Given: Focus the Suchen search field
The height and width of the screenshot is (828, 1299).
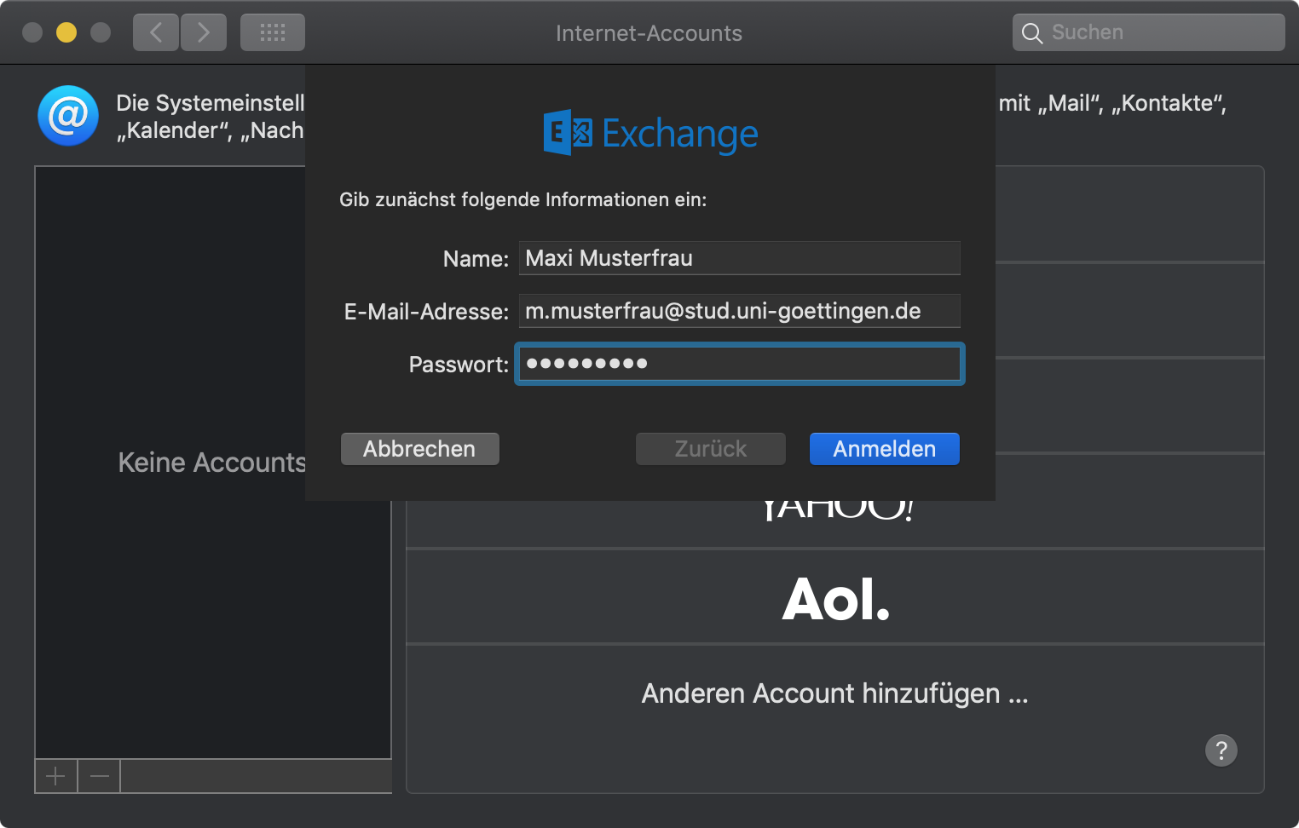Looking at the screenshot, I should coord(1149,32).
